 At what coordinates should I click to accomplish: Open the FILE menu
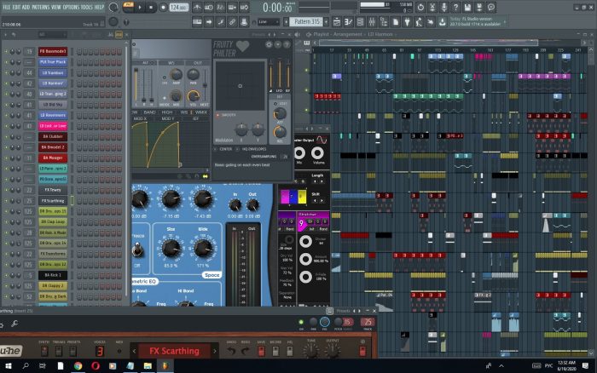pos(7,7)
